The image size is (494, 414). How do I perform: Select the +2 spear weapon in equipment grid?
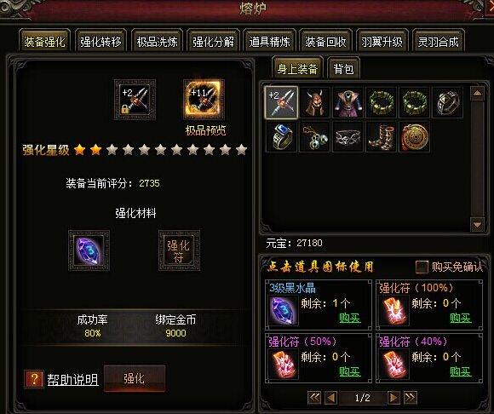click(x=281, y=102)
